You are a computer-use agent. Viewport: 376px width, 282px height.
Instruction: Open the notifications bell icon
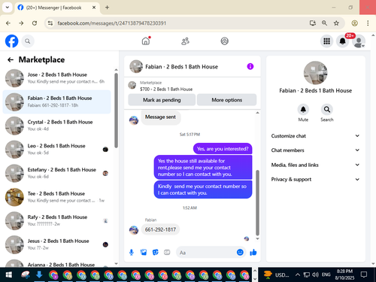(x=342, y=41)
